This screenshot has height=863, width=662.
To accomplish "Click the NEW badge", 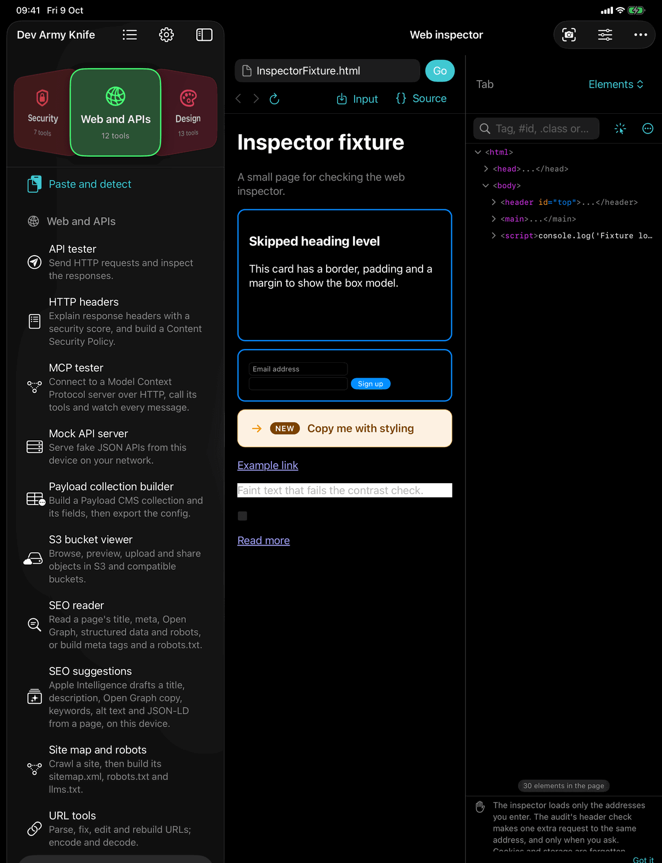I will click(x=285, y=428).
